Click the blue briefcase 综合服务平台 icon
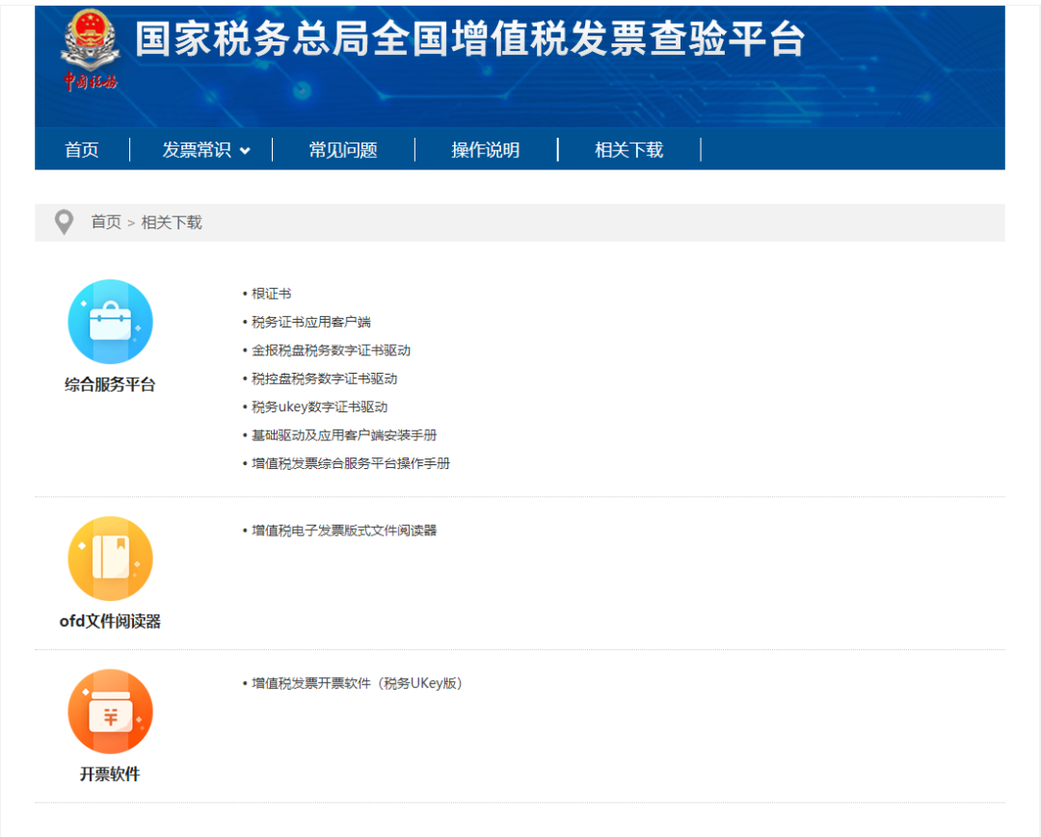The image size is (1041, 837). pos(110,322)
